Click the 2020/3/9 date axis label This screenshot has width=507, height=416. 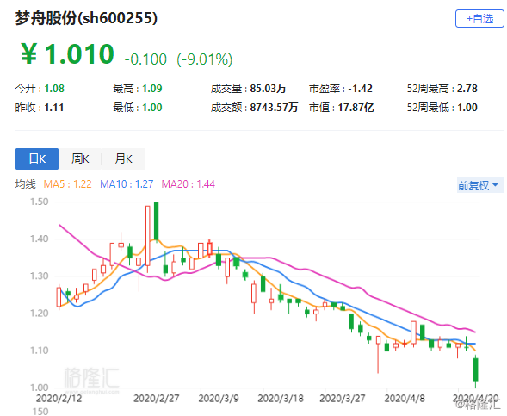pos(219,398)
